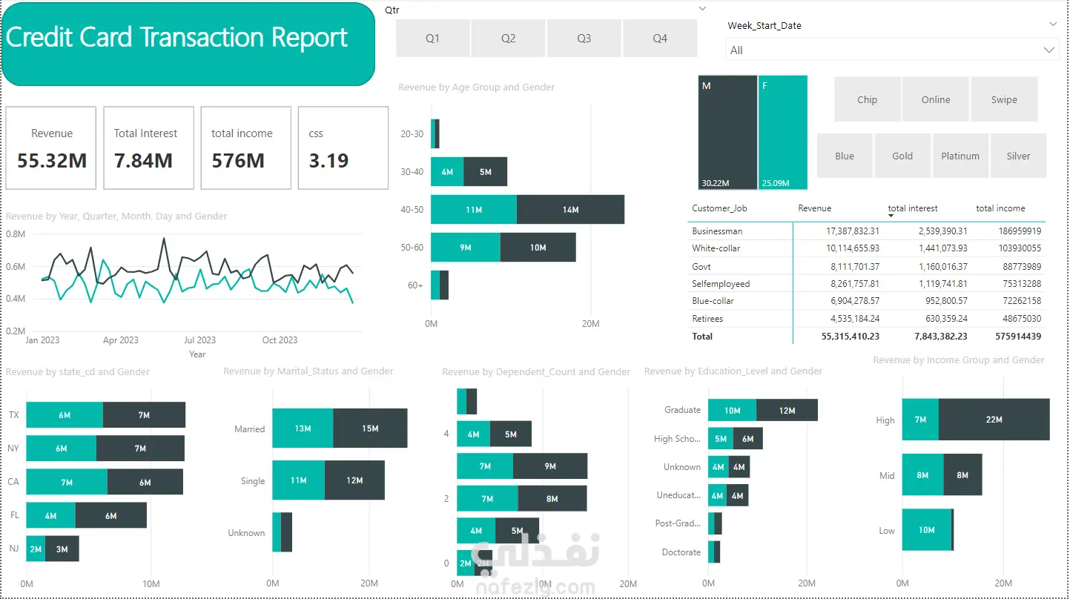
Task: Click the 5M bar for age 30-40
Action: (485, 171)
